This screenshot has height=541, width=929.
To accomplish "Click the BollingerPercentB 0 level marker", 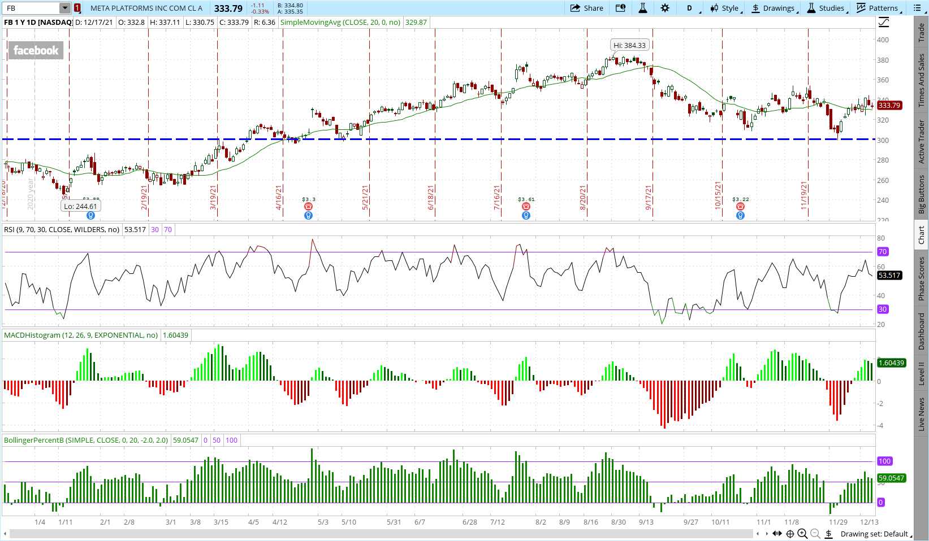I will (881, 502).
